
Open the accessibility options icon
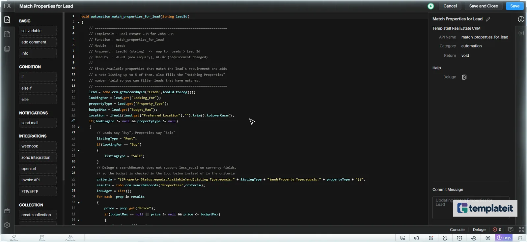pos(488,238)
